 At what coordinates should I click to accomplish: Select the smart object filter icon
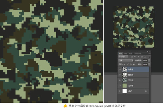pyautogui.click(x=145, y=57)
